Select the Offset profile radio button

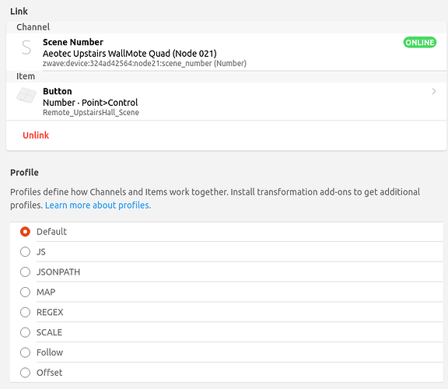[25, 373]
